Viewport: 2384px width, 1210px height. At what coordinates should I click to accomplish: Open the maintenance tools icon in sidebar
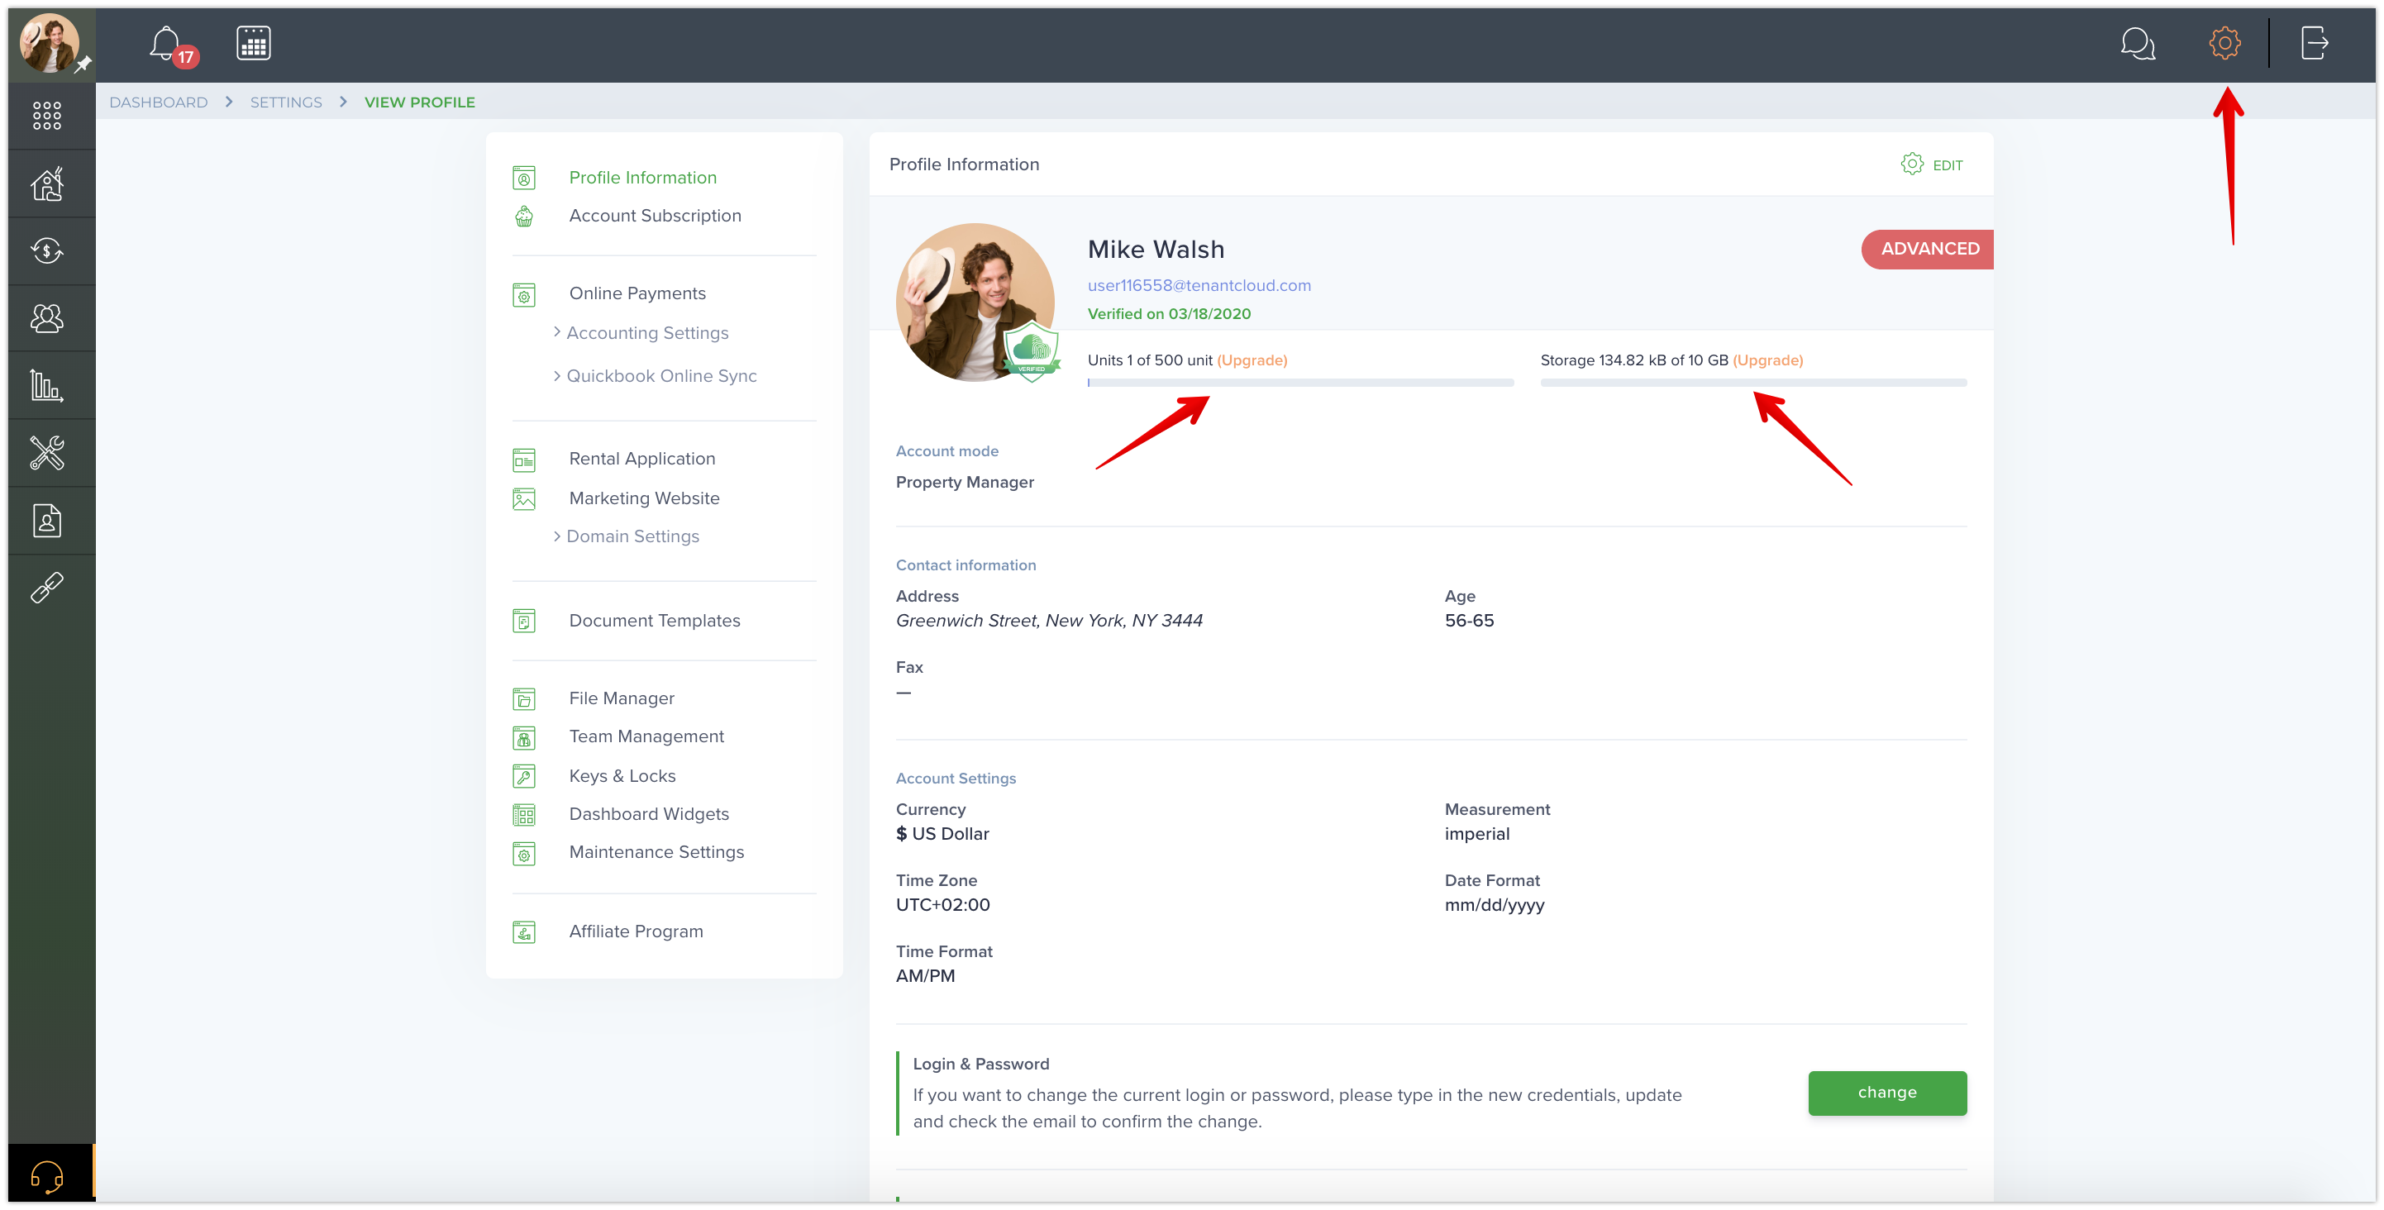click(x=47, y=453)
